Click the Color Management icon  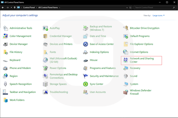5,36
